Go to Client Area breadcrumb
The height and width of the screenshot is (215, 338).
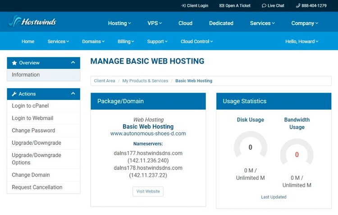coord(105,81)
